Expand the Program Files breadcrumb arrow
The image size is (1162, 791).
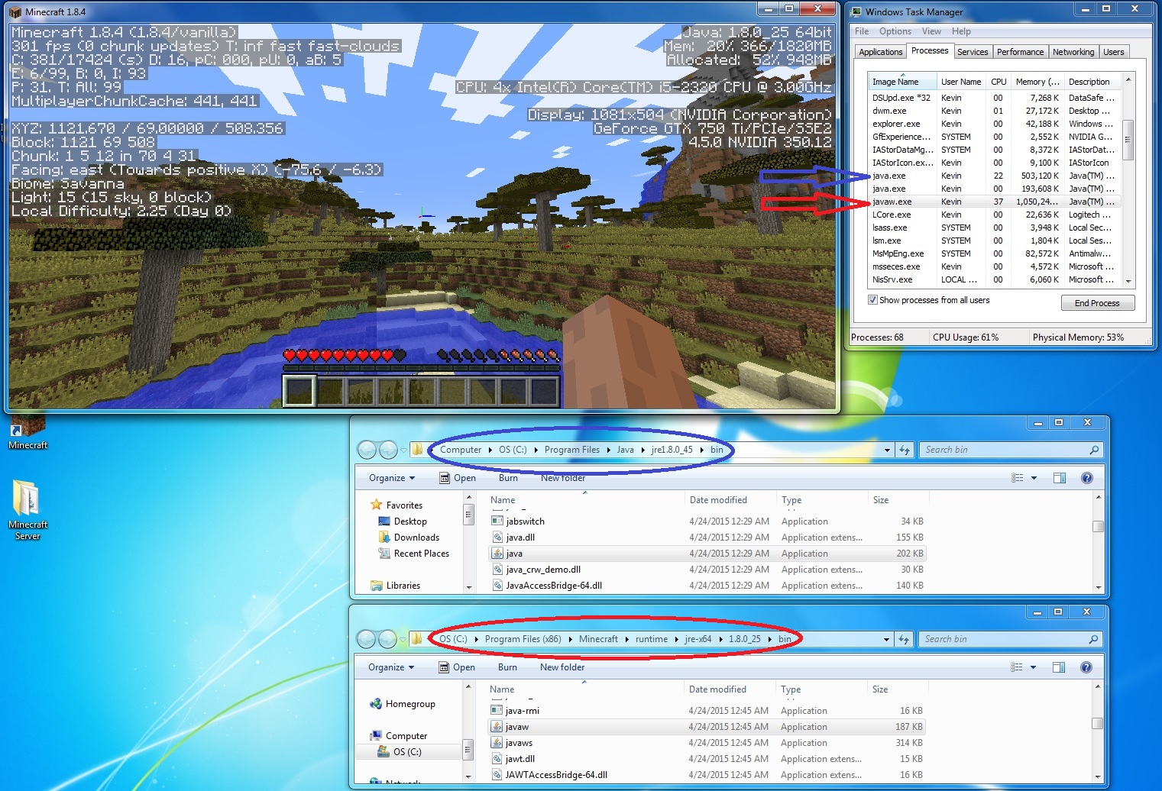[609, 450]
